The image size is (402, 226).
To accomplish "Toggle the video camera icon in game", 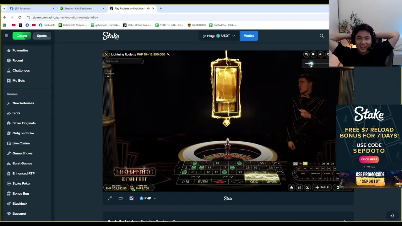I will coord(313,54).
